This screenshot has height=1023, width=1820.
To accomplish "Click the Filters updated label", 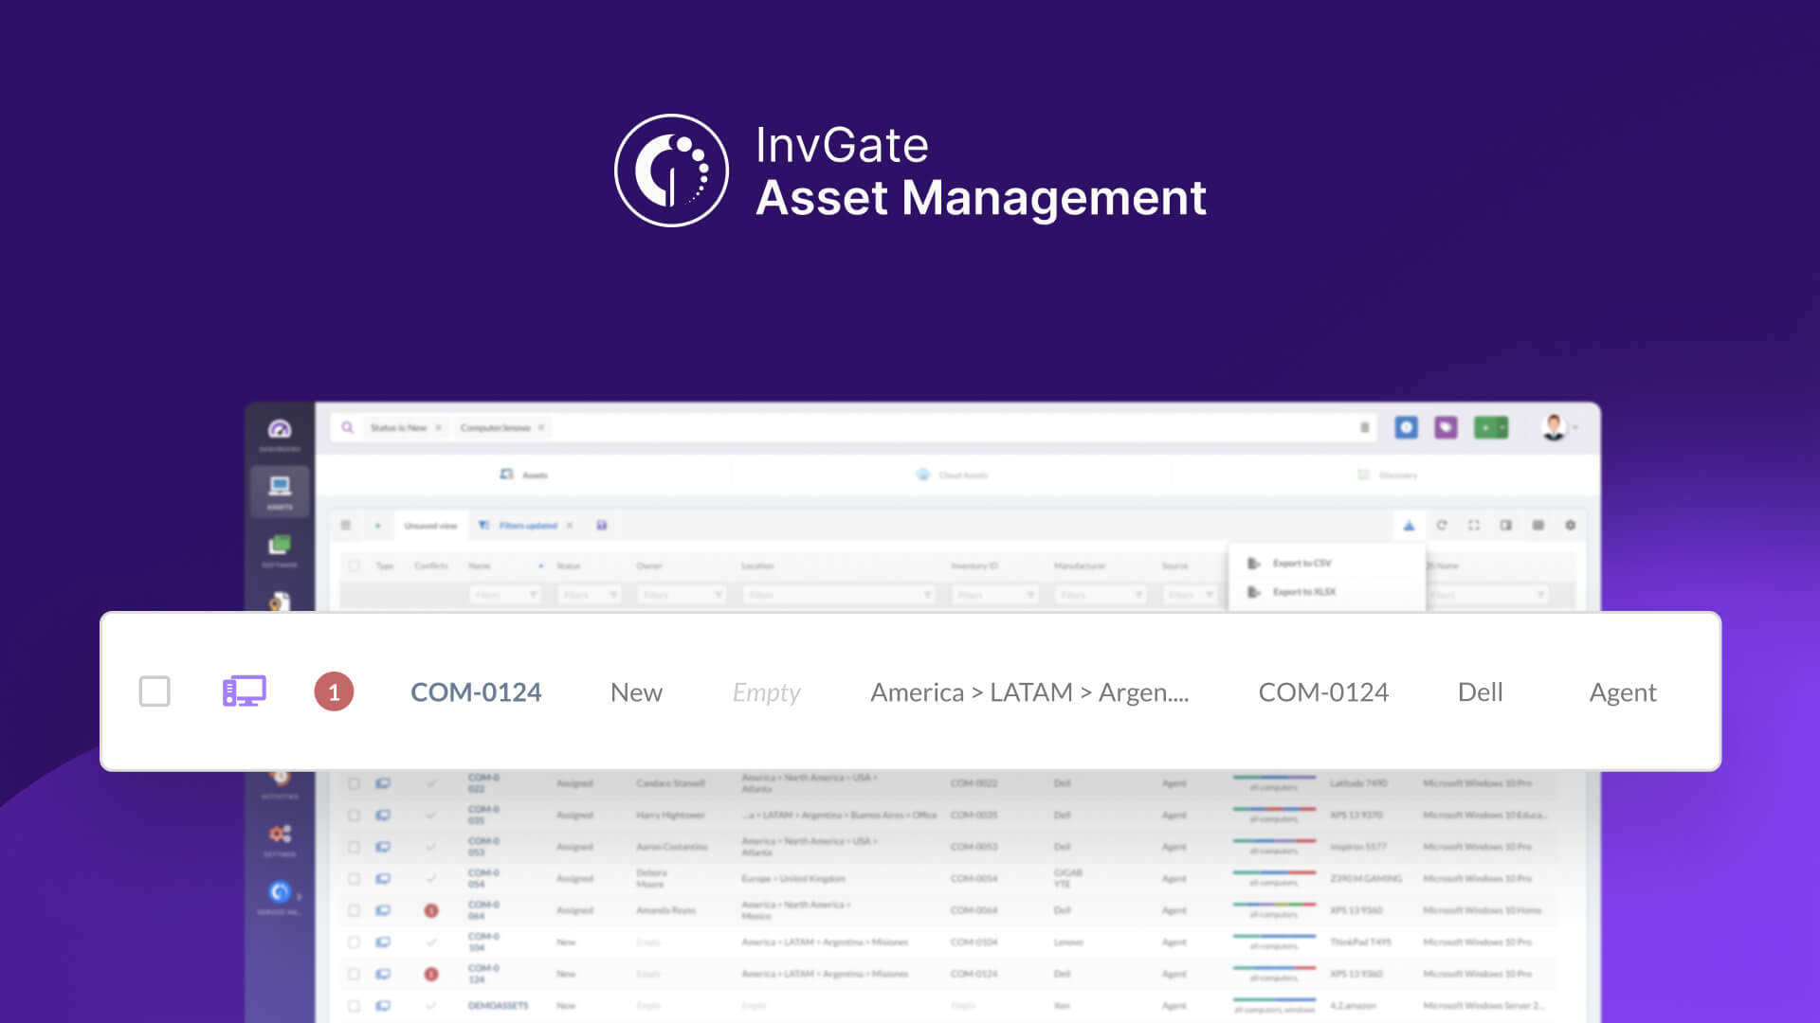I will (528, 525).
